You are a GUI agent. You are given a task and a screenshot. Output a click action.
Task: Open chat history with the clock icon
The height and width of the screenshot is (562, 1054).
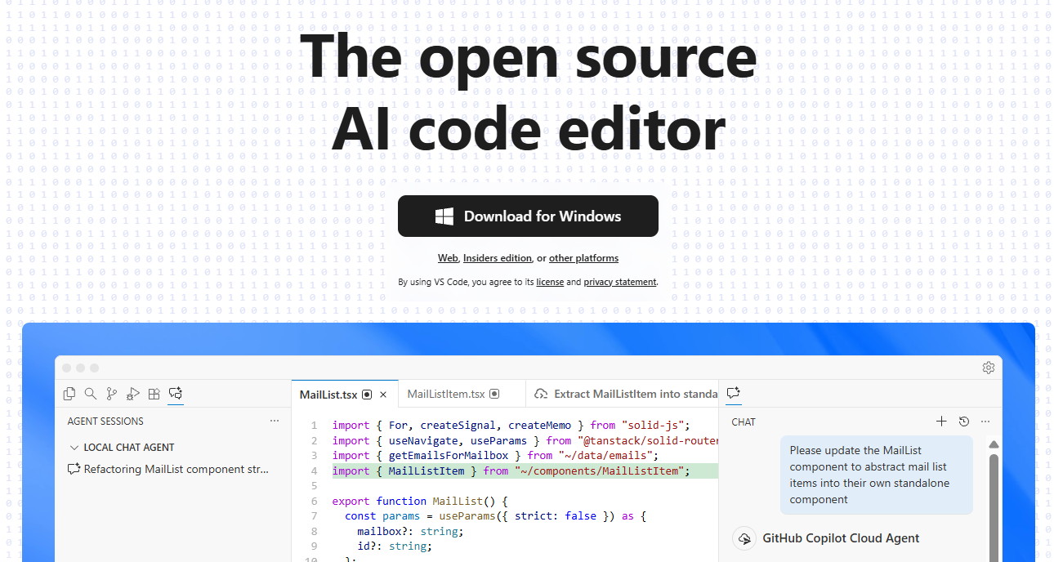[963, 421]
